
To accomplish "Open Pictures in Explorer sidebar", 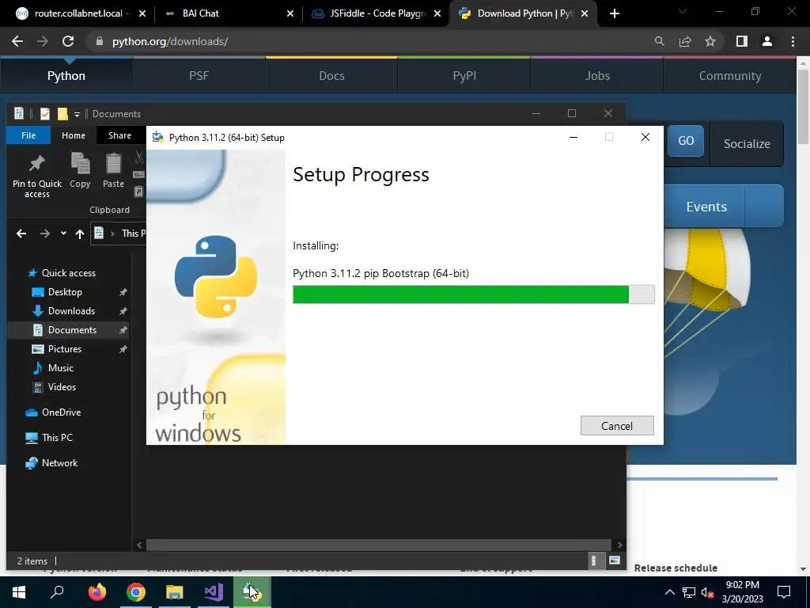I will click(65, 349).
